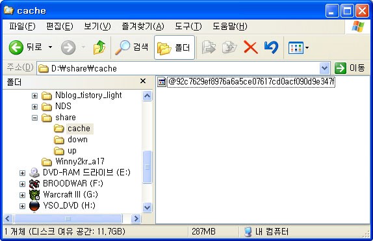
Task: Click the BROODWAR (F:) drive icon
Action: [x=34, y=184]
